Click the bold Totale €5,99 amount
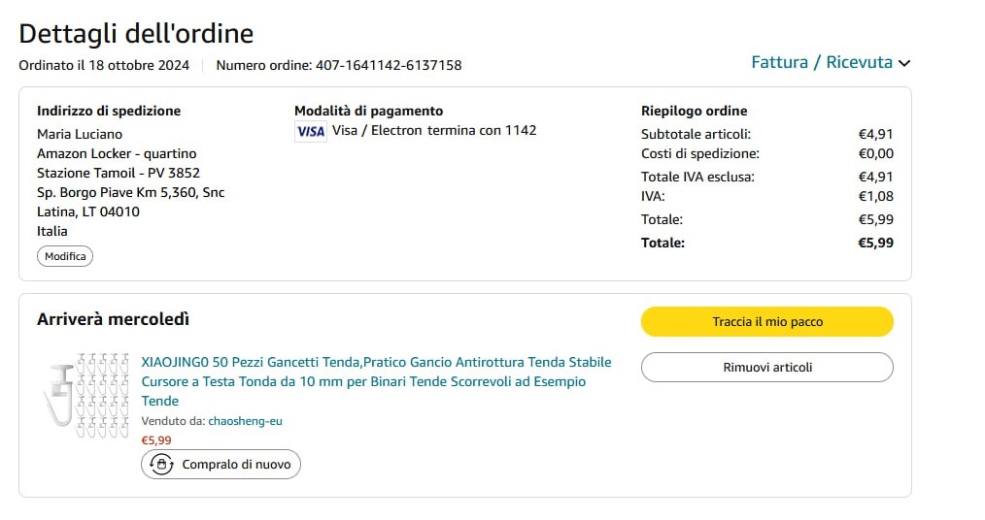Viewport: 985px width, 520px height. [875, 243]
